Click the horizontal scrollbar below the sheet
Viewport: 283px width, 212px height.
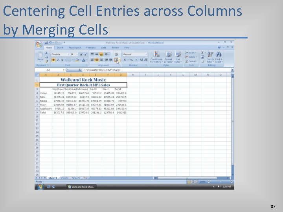(192, 178)
